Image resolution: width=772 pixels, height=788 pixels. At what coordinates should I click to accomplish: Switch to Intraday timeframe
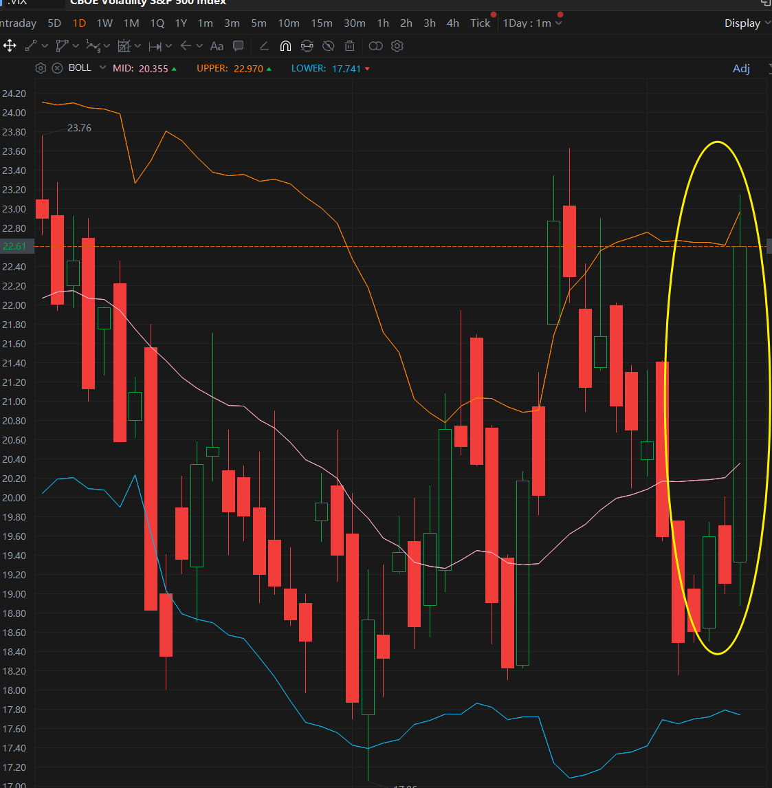click(18, 23)
